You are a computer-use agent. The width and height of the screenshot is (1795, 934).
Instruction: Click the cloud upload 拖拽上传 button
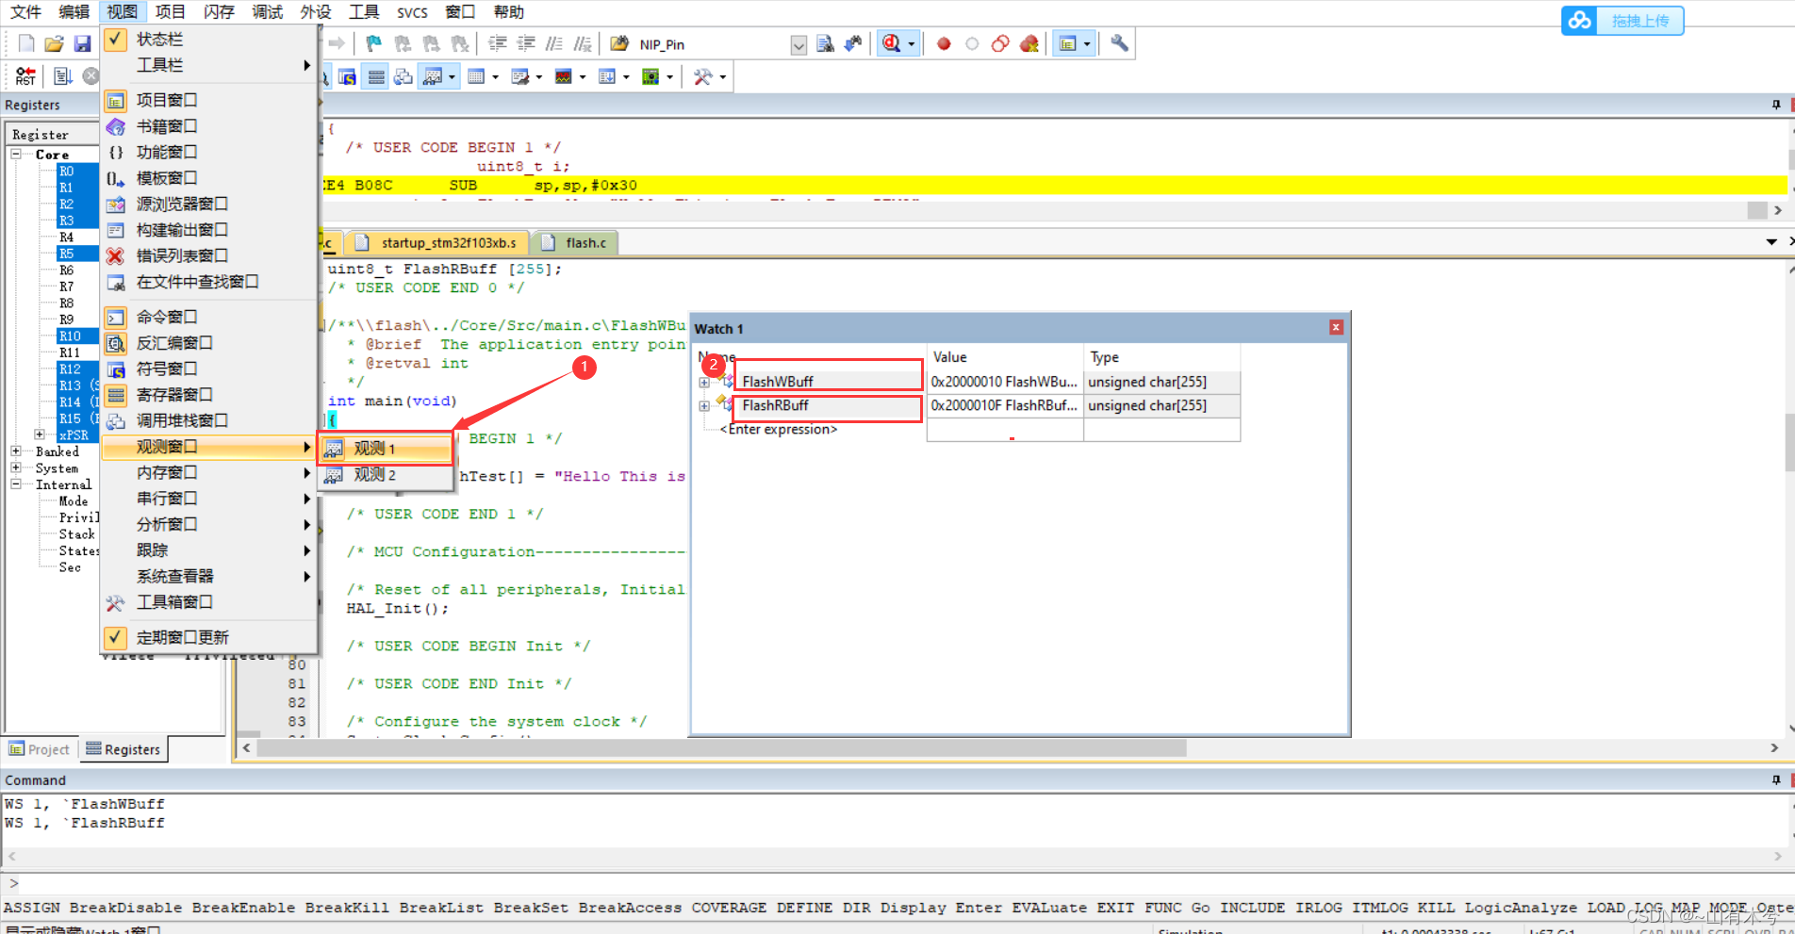(1622, 20)
